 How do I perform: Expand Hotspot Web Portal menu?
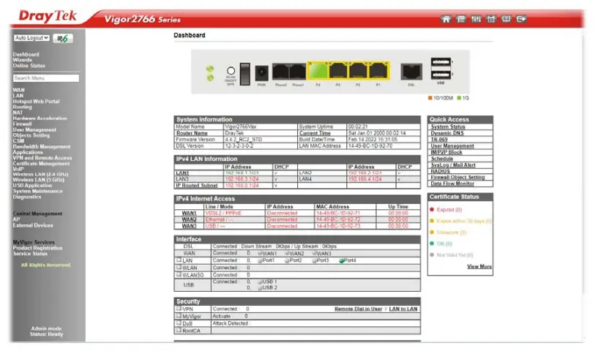coord(36,102)
